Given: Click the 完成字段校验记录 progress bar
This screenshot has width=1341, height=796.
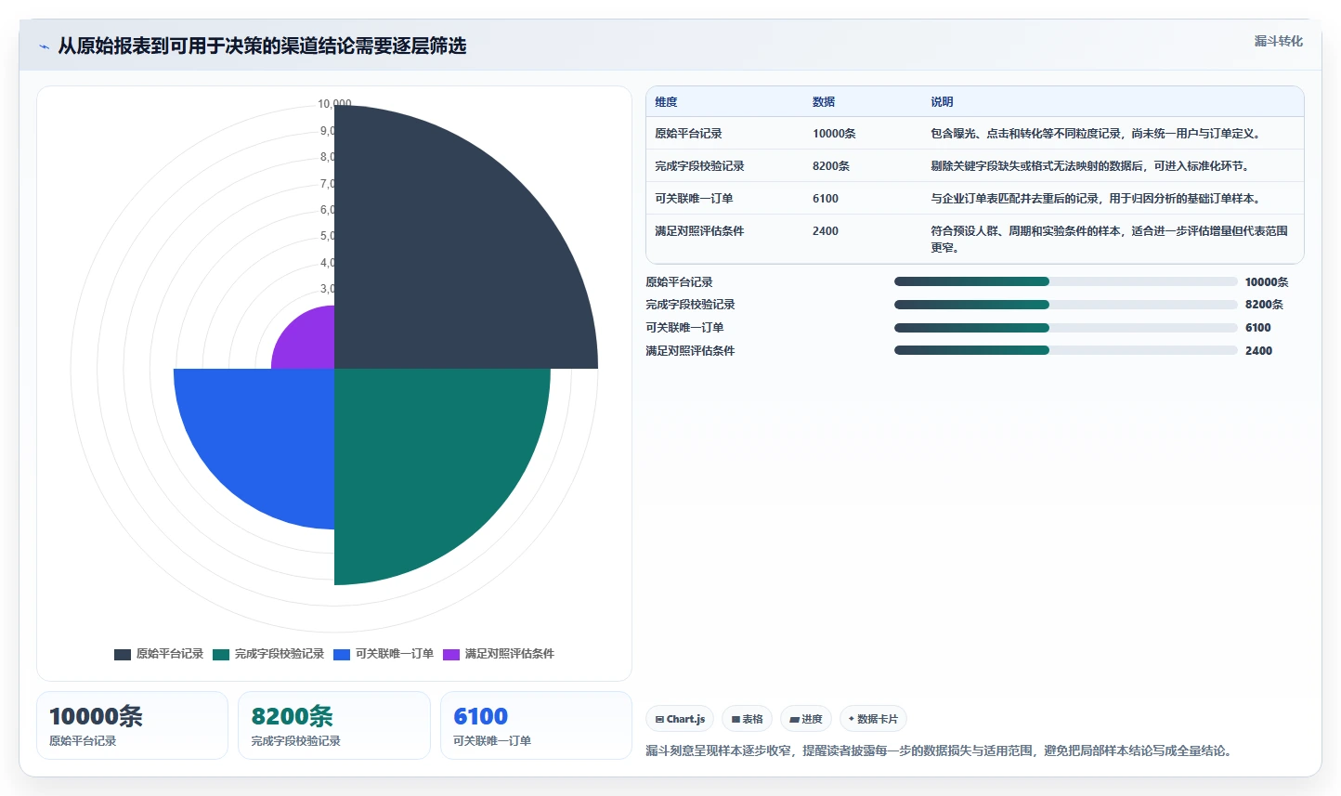Looking at the screenshot, I should pos(1065,305).
